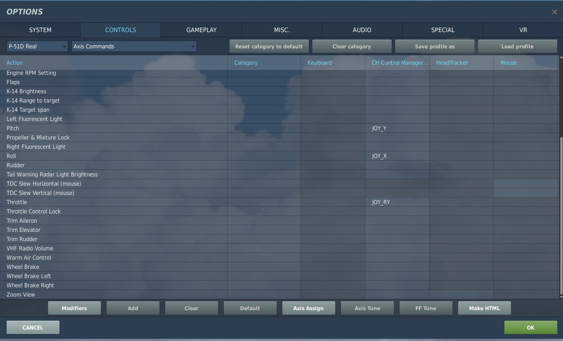Click the Modifiers button

pos(74,308)
